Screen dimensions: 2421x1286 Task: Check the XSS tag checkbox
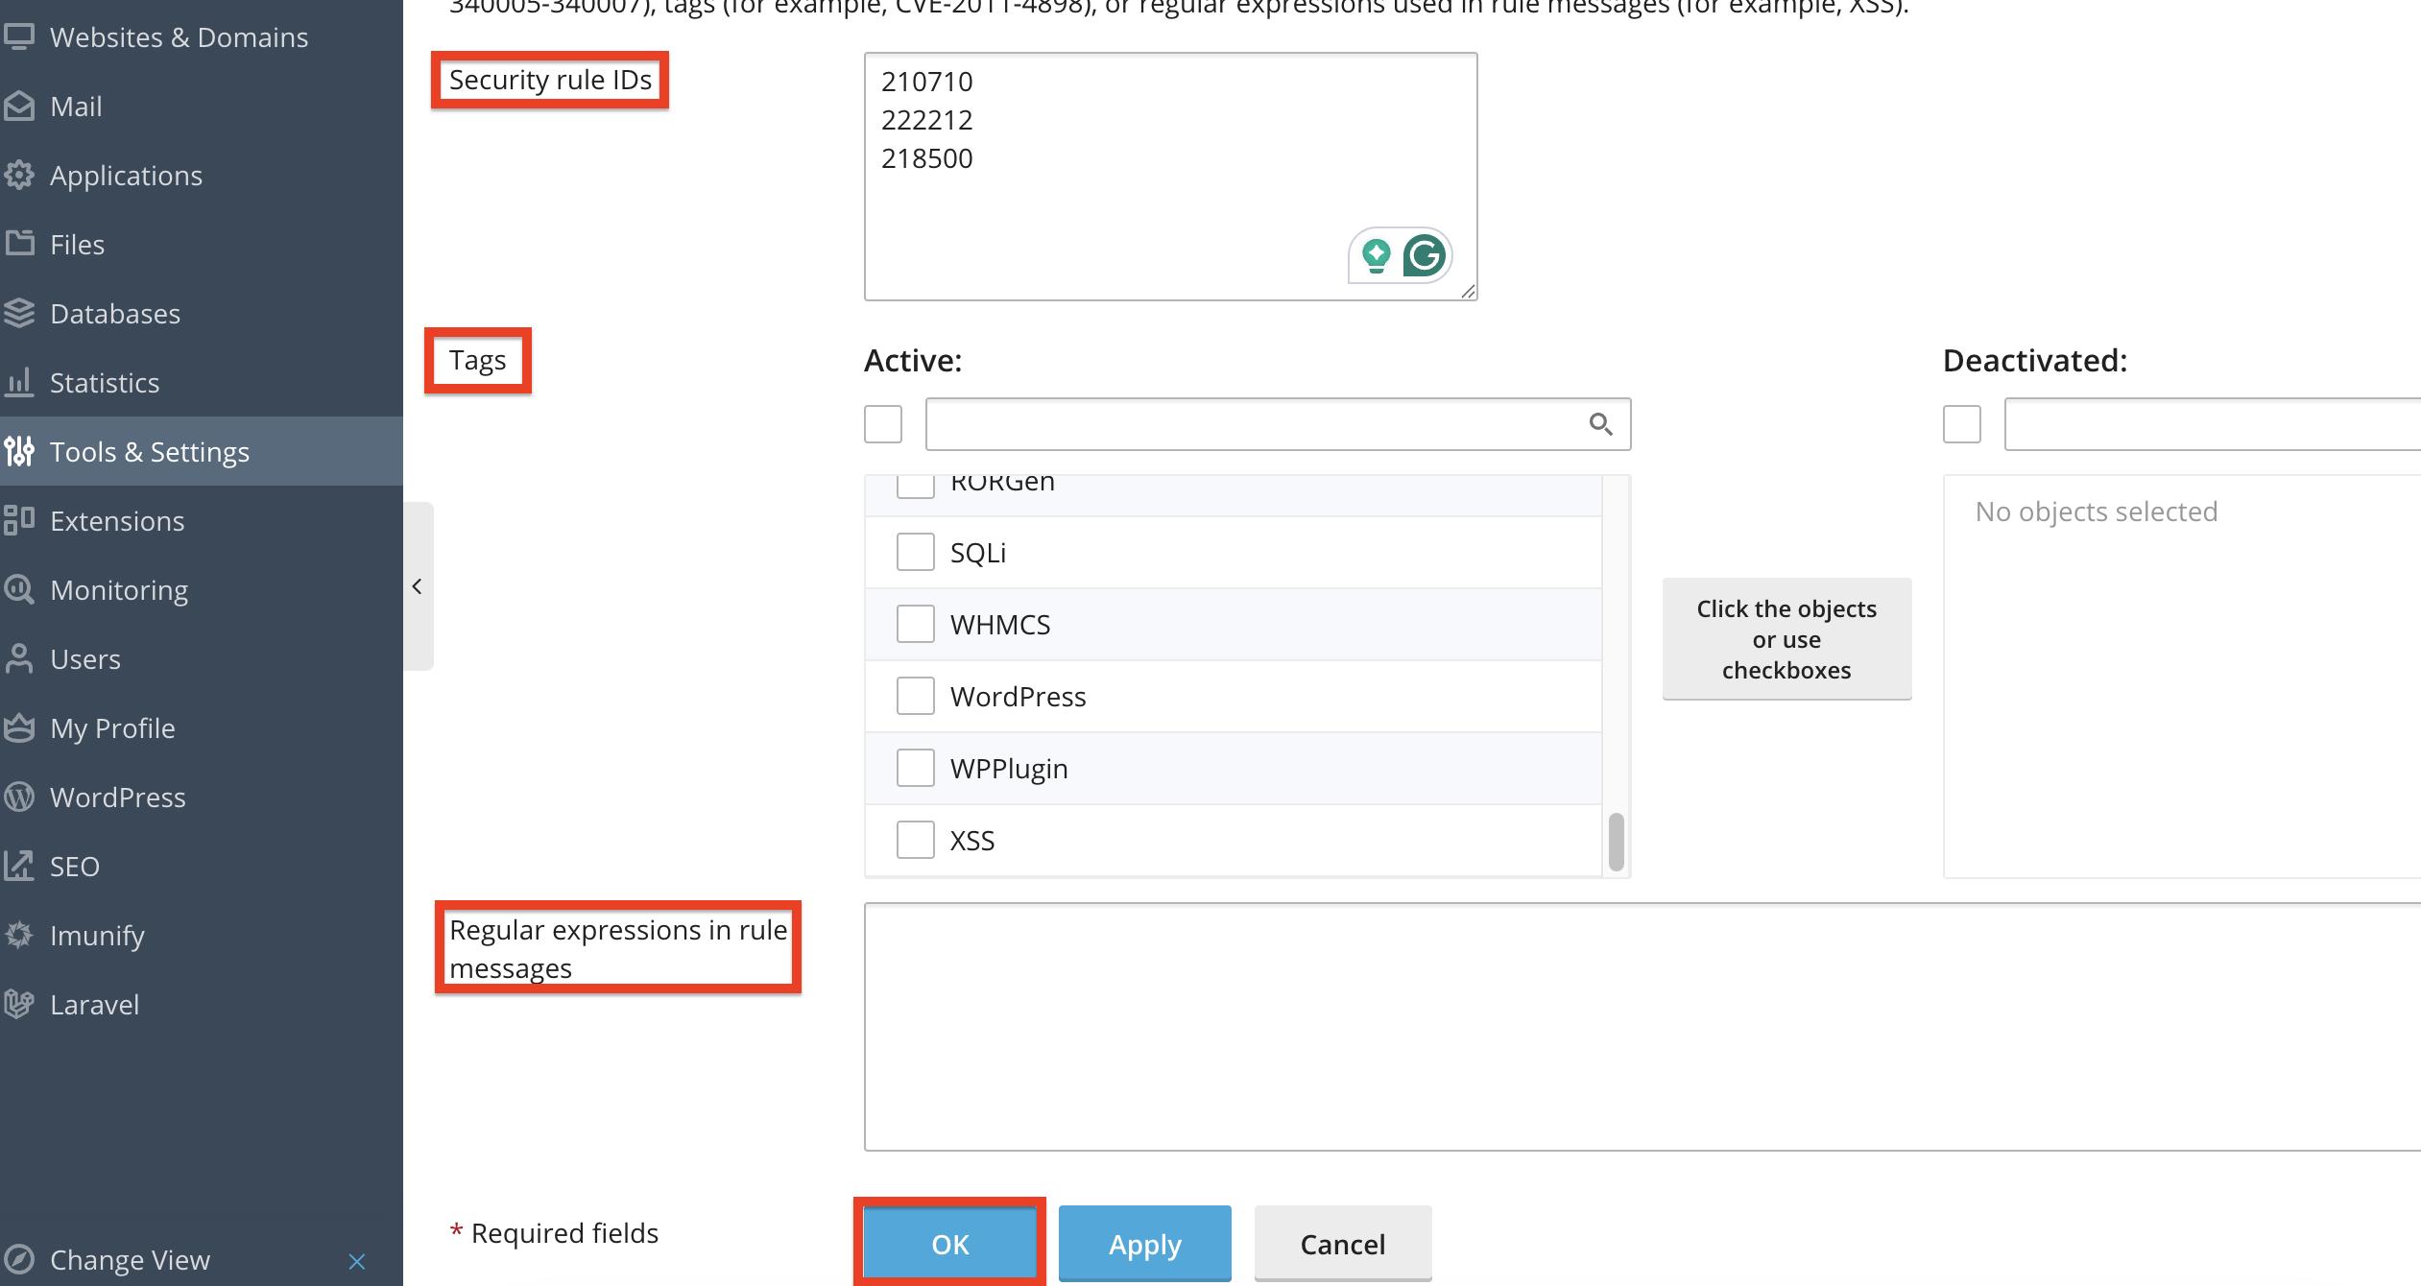coord(915,839)
